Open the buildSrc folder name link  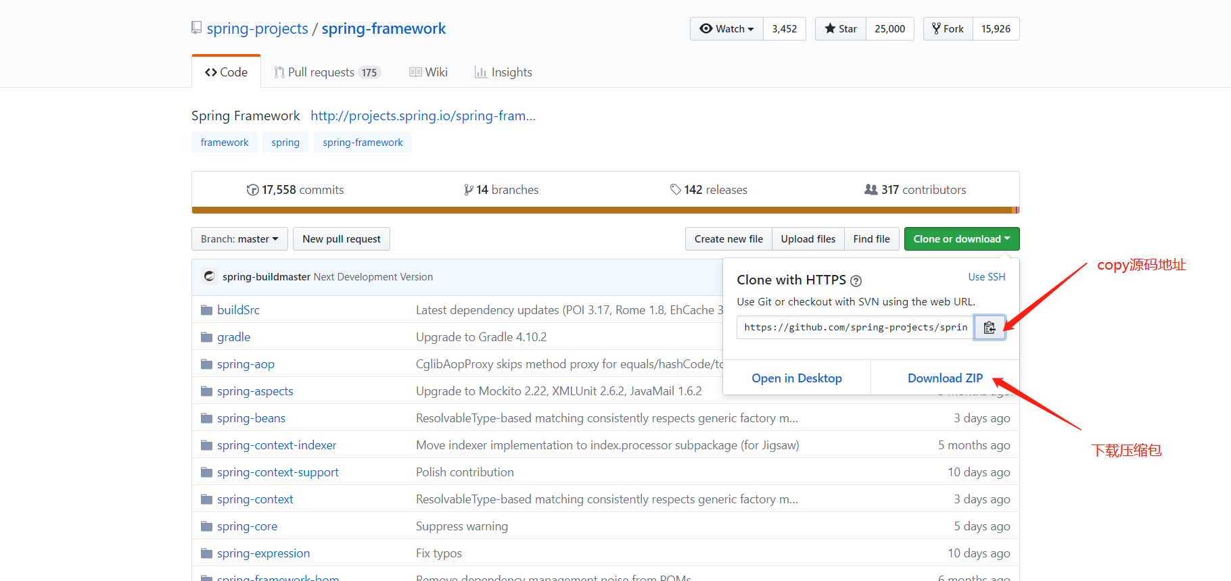pyautogui.click(x=238, y=310)
